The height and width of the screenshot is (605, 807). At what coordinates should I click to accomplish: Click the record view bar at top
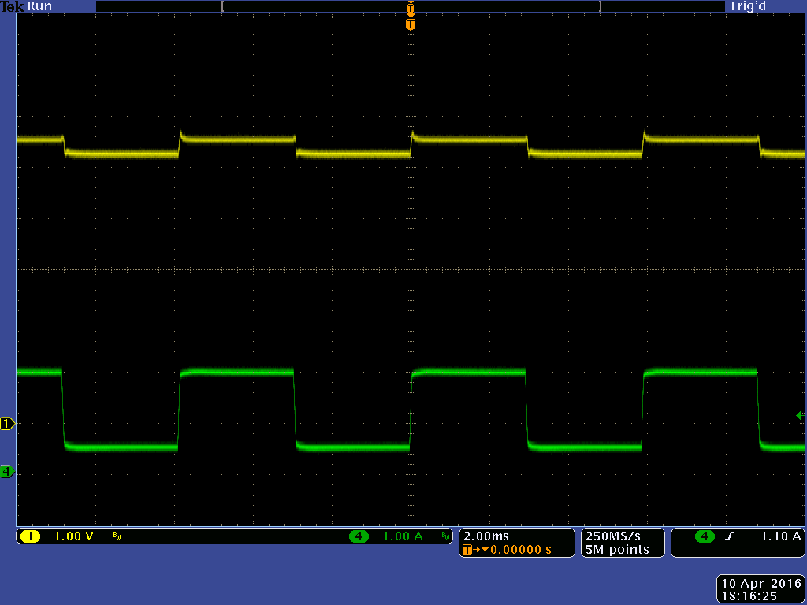[x=411, y=6]
